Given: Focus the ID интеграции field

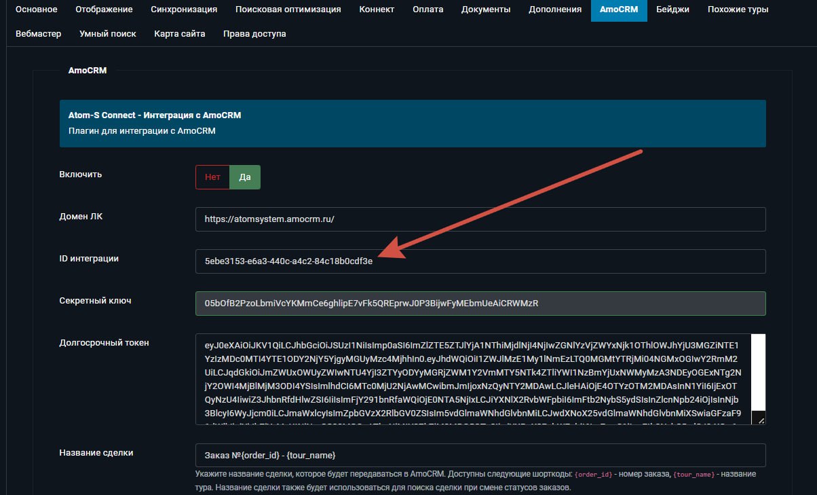Looking at the screenshot, I should tap(480, 261).
